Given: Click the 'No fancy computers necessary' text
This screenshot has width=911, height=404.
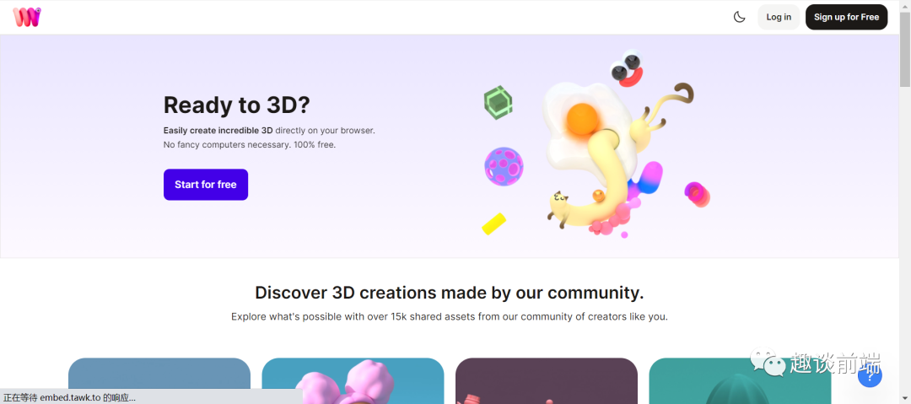Looking at the screenshot, I should 226,144.
